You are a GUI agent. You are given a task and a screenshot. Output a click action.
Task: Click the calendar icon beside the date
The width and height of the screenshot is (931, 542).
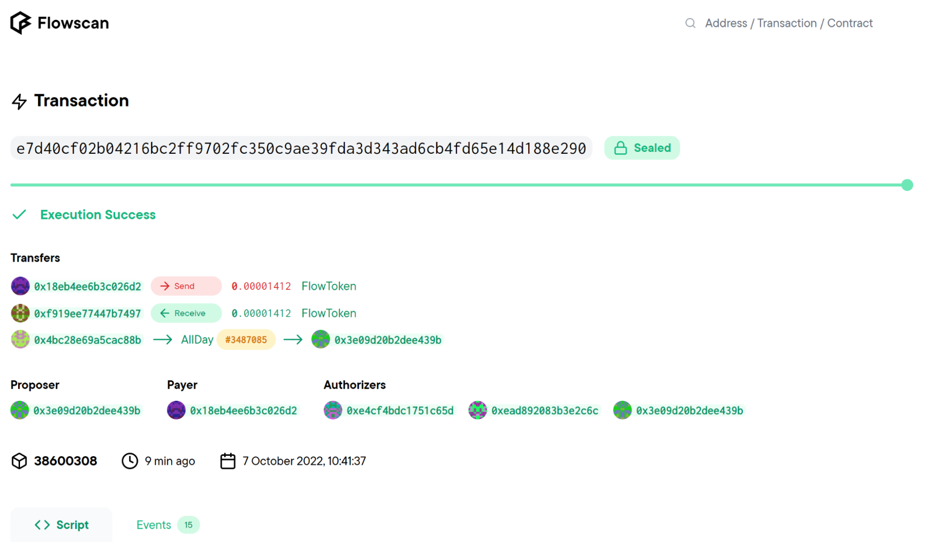pyautogui.click(x=227, y=461)
